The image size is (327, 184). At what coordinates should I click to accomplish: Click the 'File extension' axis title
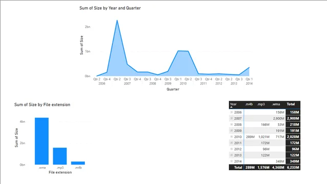pyautogui.click(x=60, y=172)
